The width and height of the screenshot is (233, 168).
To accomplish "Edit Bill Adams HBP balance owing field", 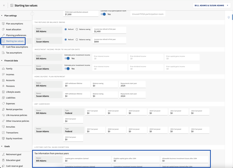I will [104, 84].
